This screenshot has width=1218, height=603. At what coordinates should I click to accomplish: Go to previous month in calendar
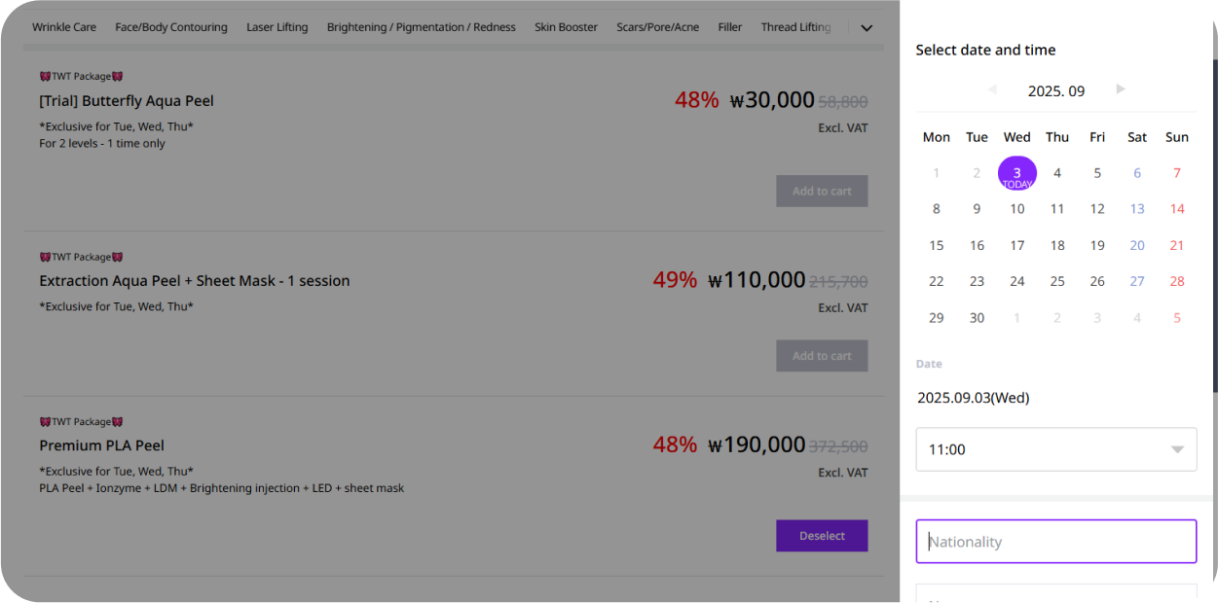coord(992,89)
